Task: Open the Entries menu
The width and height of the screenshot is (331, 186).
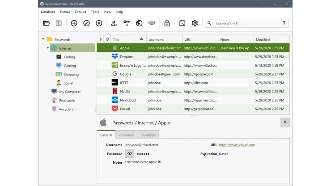Action: 65,12
